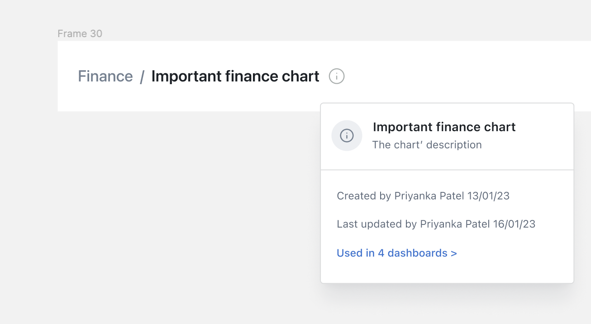This screenshot has height=324, width=591.
Task: Click the 'Last updated by Priyanka Patel' text
Action: click(436, 224)
